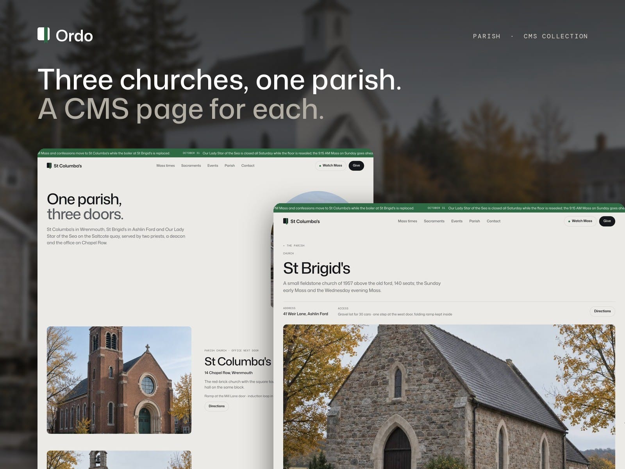Image resolution: width=625 pixels, height=469 pixels.
Task: Click the 'St Columba's' card heading on the homepage
Action: pos(237,362)
